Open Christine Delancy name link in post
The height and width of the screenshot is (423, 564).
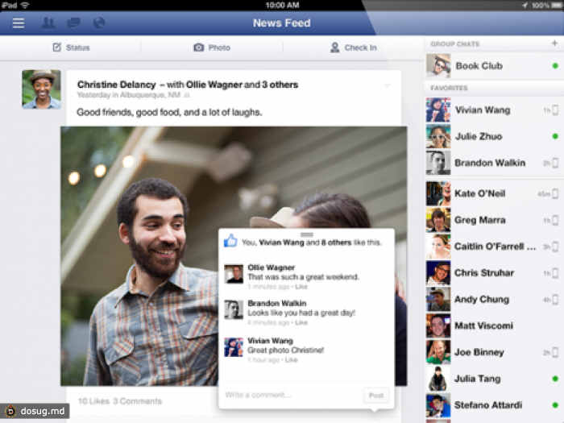[116, 85]
